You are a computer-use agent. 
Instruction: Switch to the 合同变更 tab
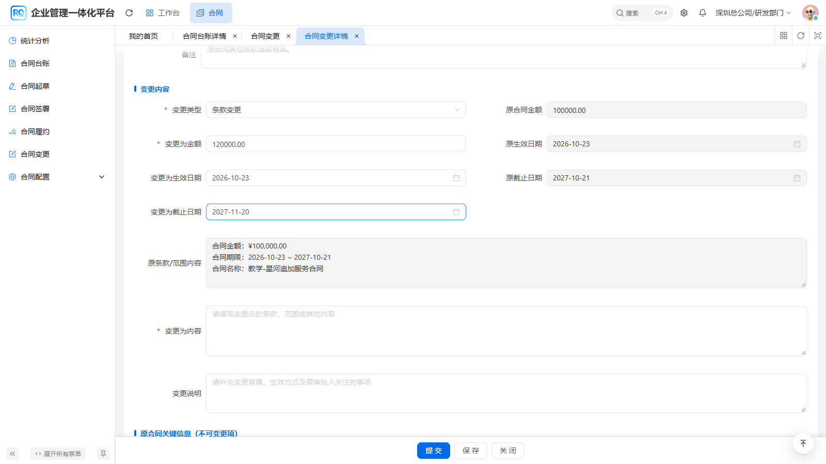(x=265, y=36)
